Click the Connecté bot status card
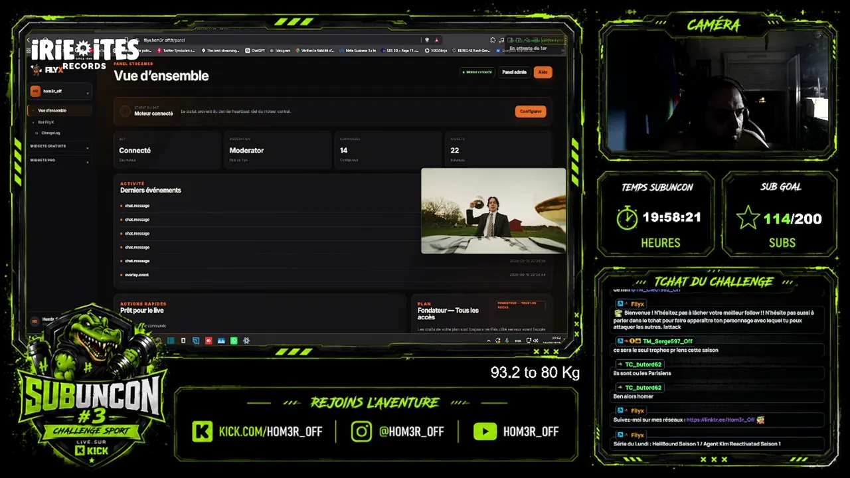This screenshot has height=478, width=850. click(167, 150)
